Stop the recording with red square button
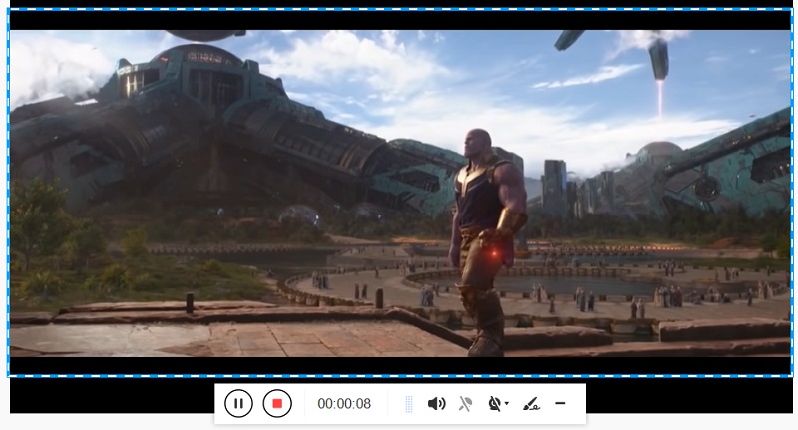 point(277,403)
